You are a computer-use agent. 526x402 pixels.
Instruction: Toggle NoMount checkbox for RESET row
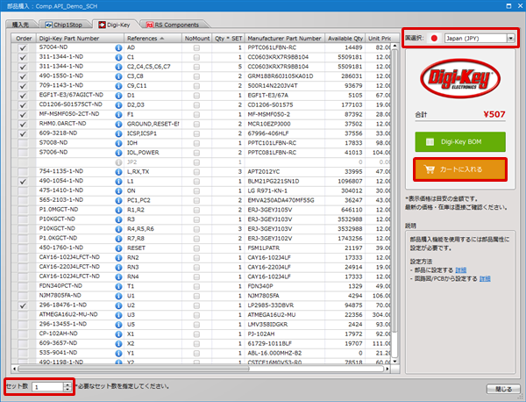(x=196, y=248)
